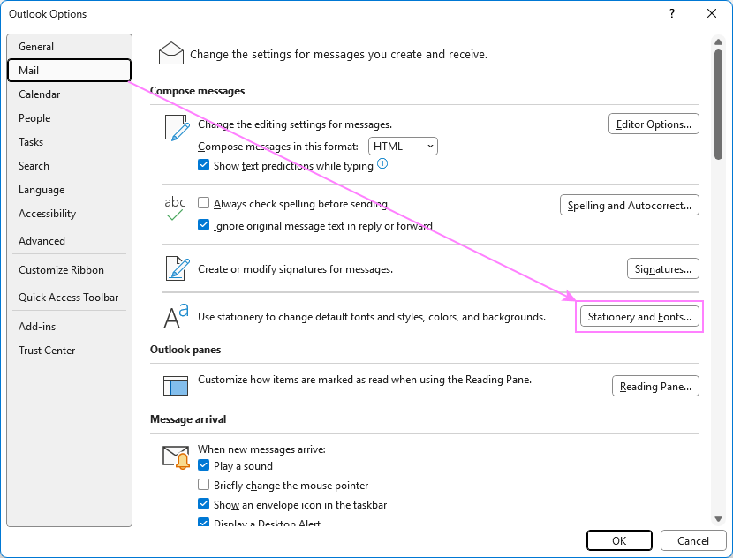Open Quick Access Toolbar settings

[x=69, y=298]
